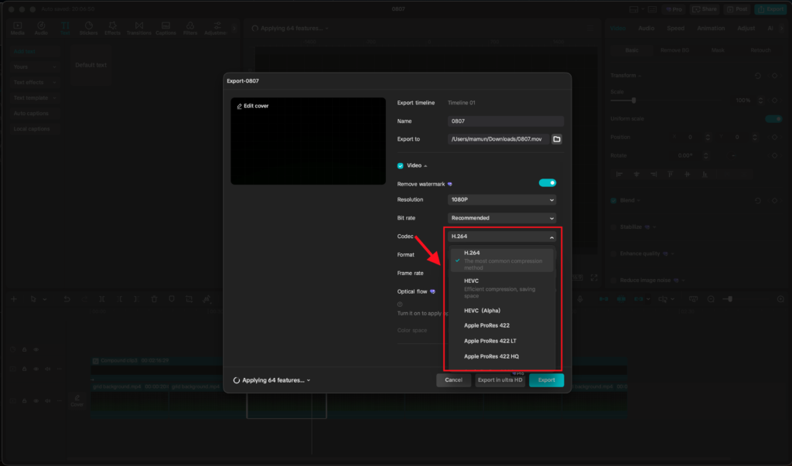Switch to Mask sub-tab

coord(718,50)
